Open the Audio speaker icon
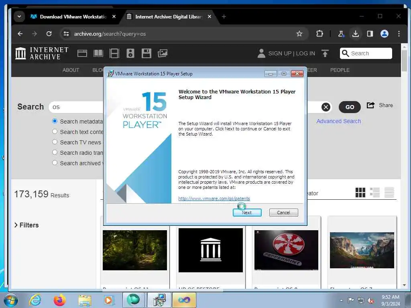 [130, 53]
